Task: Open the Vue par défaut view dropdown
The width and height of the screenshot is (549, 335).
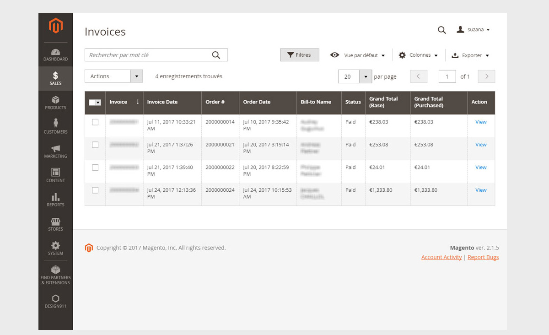Action: tap(358, 55)
